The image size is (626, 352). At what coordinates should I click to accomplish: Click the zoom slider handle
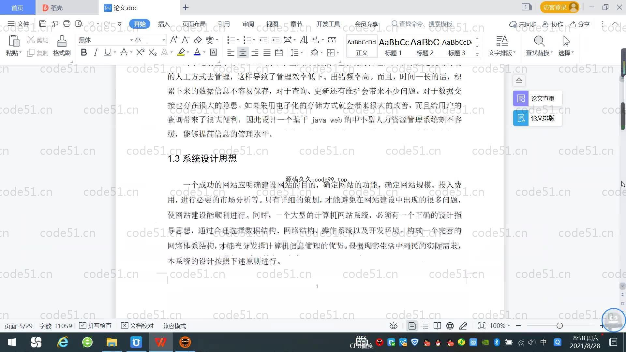[559, 326]
